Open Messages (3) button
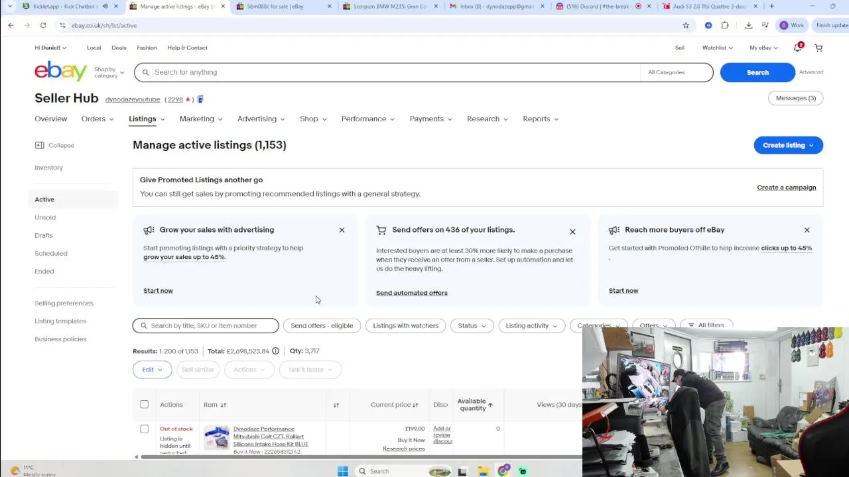The image size is (849, 477). (x=795, y=98)
